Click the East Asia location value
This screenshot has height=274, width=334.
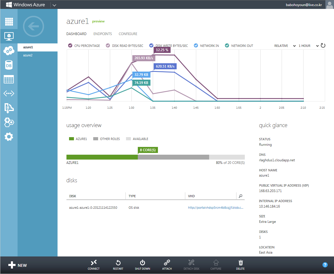pos(266,252)
